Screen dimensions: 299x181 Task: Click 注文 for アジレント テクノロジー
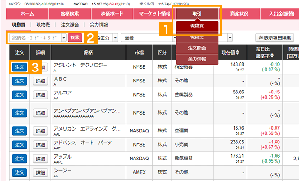(x=19, y=67)
